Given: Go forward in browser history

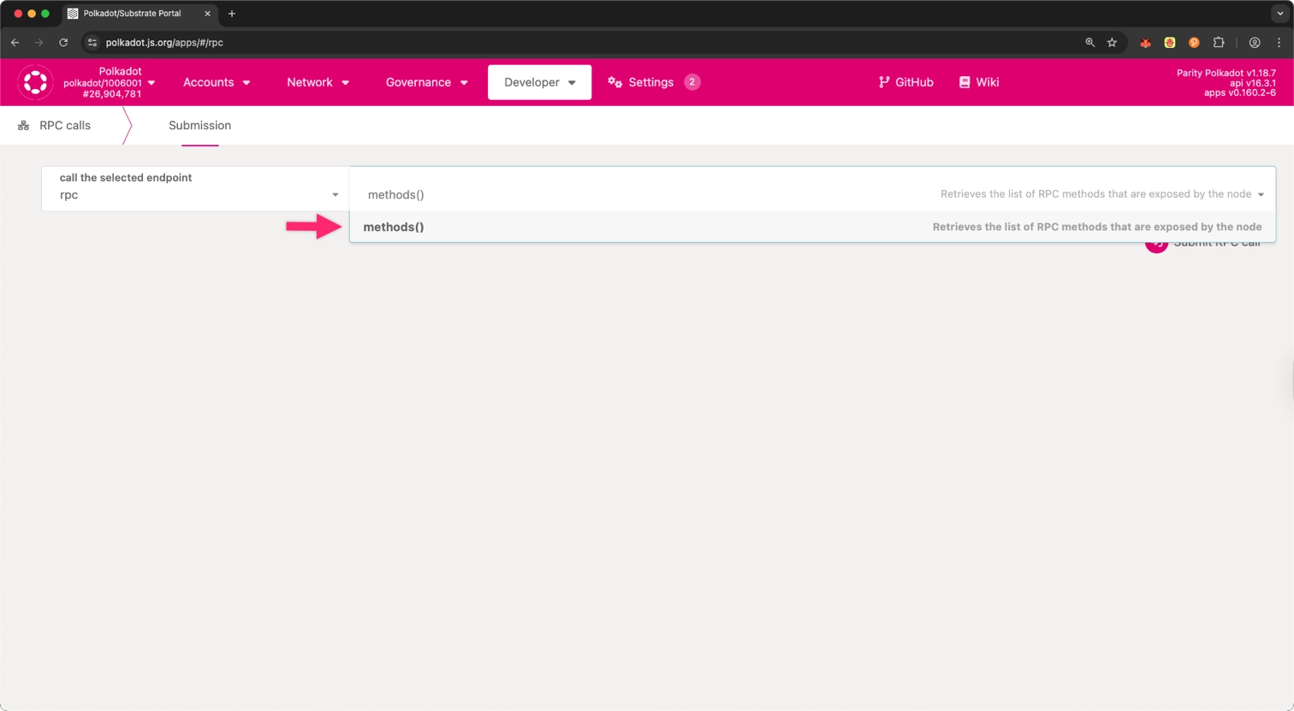Looking at the screenshot, I should coord(39,42).
